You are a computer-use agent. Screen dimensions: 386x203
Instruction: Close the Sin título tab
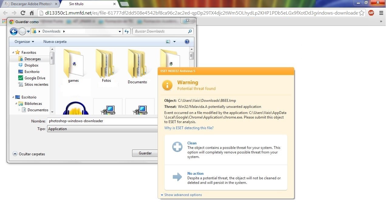coord(114,4)
